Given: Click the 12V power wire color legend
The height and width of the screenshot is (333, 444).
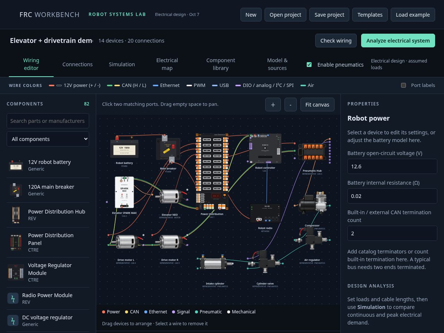Looking at the screenshot, I should [x=75, y=85].
